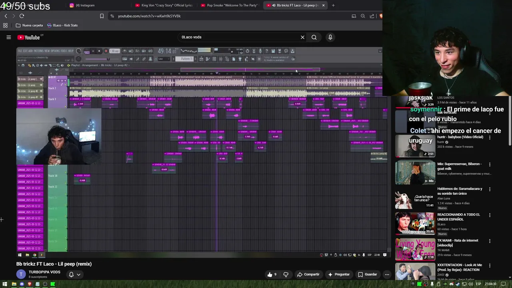Click Guardar to save the video
The height and width of the screenshot is (288, 512).
367,274
